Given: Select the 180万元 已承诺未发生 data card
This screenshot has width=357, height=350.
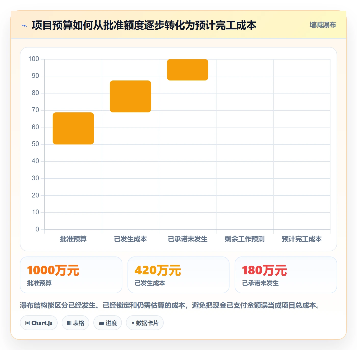Looking at the screenshot, I should [286, 275].
